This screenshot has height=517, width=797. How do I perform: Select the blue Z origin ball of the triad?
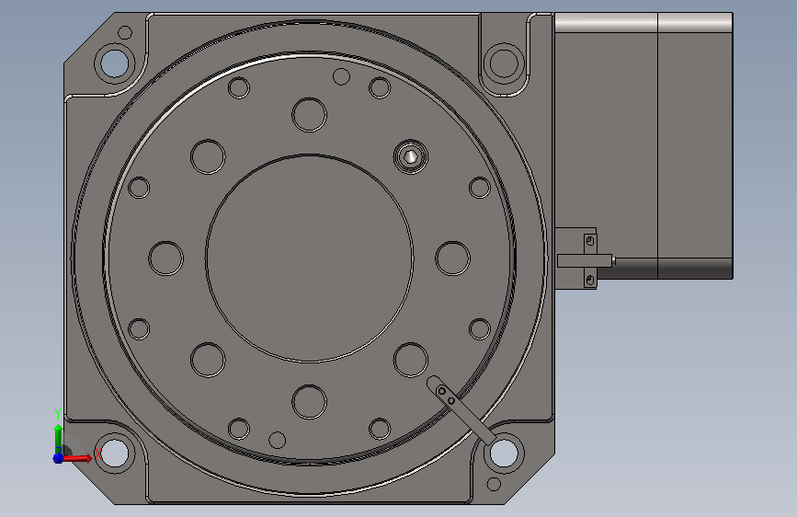58,458
